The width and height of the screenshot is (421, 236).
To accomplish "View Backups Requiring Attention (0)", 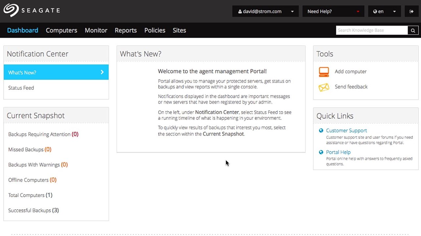I will click(x=43, y=134).
